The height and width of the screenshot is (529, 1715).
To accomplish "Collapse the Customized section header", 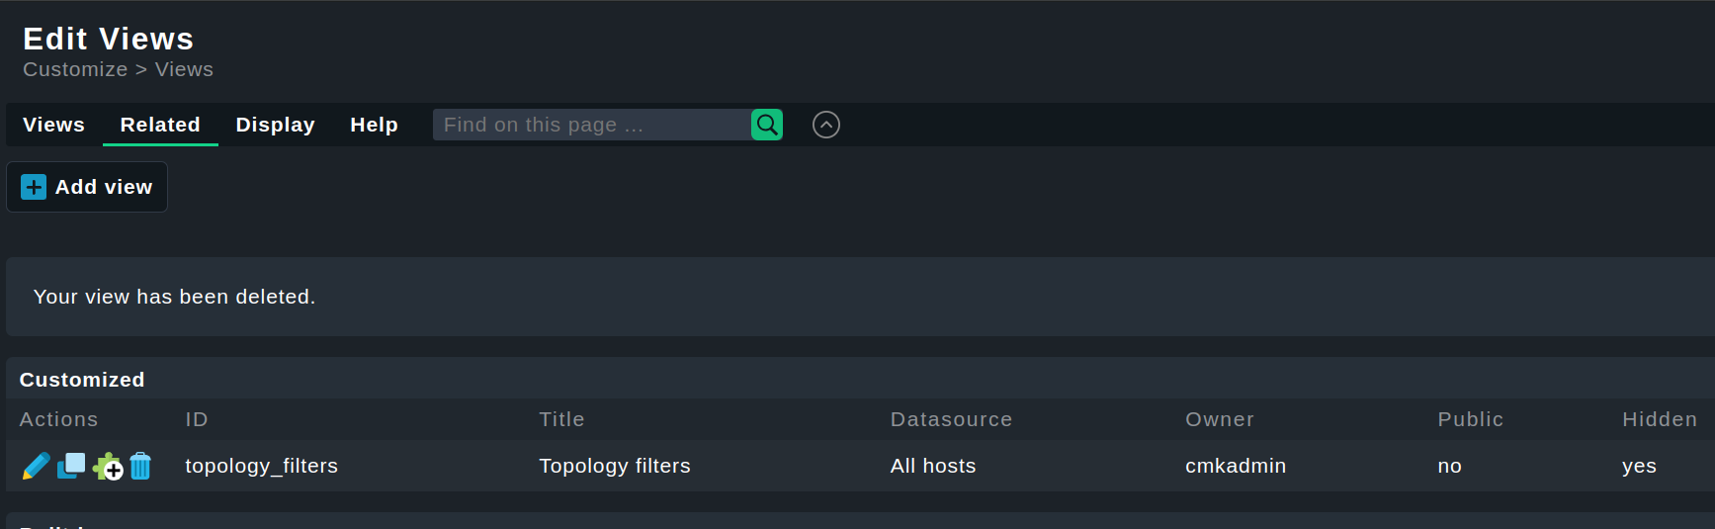I will [x=82, y=380].
